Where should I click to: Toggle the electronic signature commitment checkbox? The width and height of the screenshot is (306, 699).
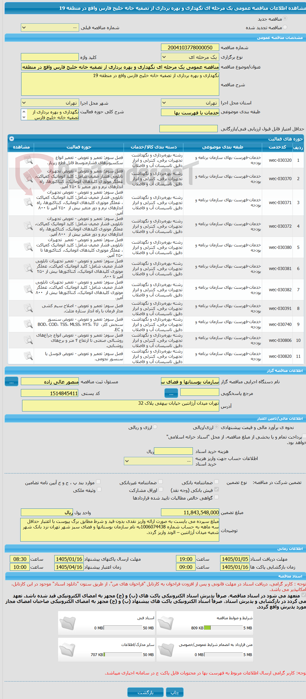303,595
